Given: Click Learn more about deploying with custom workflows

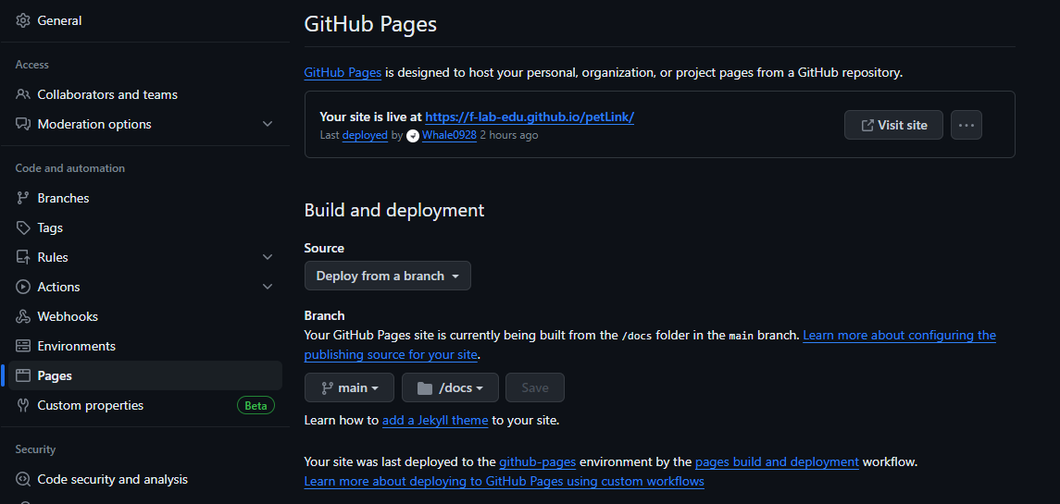Looking at the screenshot, I should (505, 482).
